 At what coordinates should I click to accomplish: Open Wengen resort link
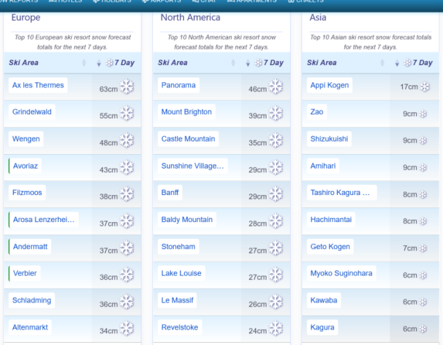pyautogui.click(x=26, y=139)
